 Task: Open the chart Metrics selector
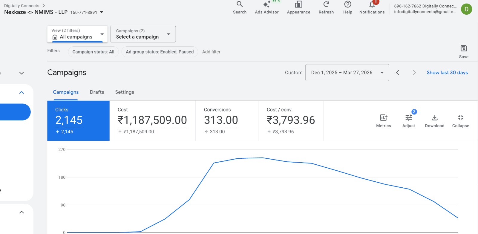point(383,121)
